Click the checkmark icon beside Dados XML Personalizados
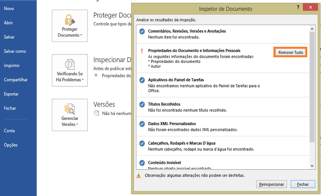 click(x=142, y=124)
